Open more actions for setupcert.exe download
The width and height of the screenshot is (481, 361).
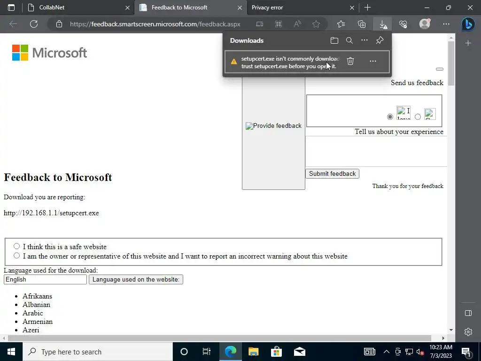coord(372,61)
